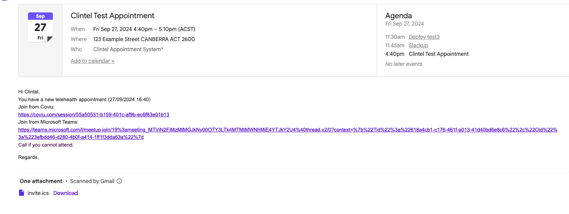Click the Clintel Test Appointment event title
This screenshot has width=569, height=214.
click(x=113, y=16)
